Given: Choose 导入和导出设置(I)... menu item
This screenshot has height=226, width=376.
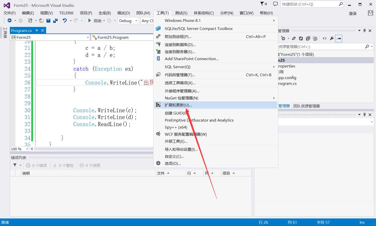Looking at the screenshot, I should pos(216,149).
